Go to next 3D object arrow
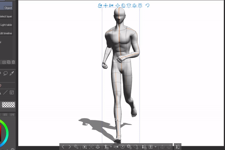225x150 pixels. coord(70,147)
